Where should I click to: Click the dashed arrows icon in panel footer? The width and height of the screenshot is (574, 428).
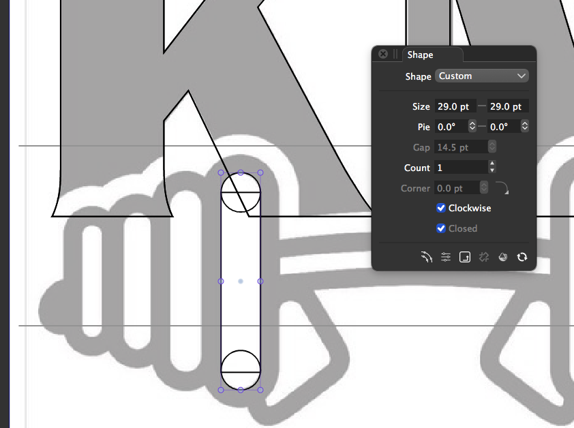484,257
